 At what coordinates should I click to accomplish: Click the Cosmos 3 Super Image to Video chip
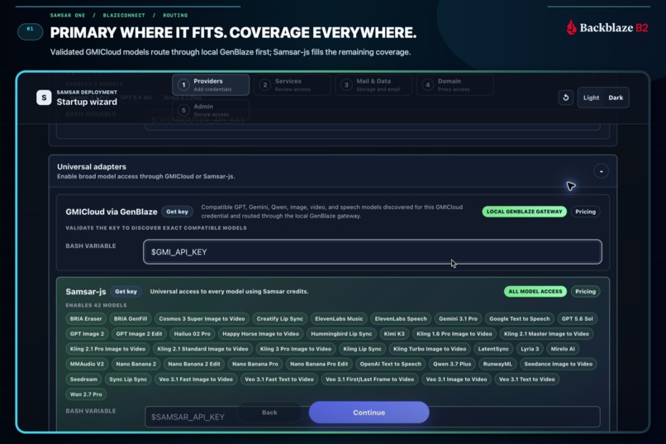coord(202,318)
